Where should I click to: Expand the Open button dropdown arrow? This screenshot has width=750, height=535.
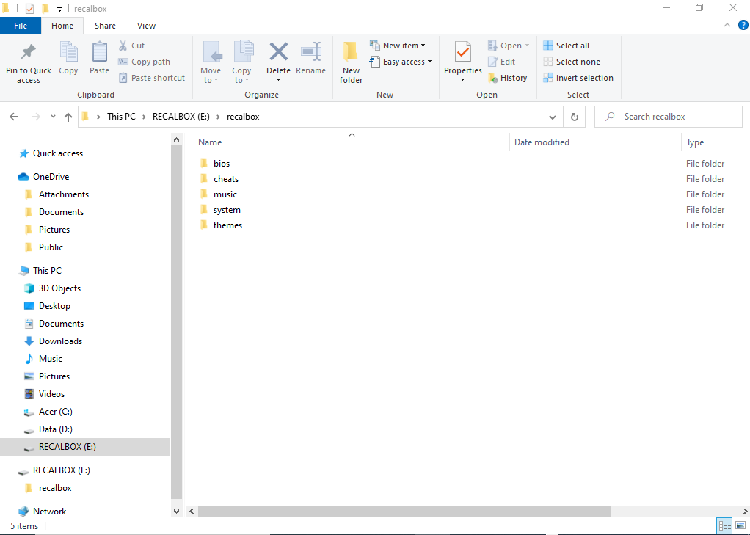coord(527,46)
